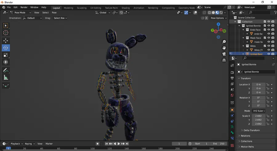The image size is (277, 151).
Task: Open the Pose menu in viewport header
Action: 54,13
